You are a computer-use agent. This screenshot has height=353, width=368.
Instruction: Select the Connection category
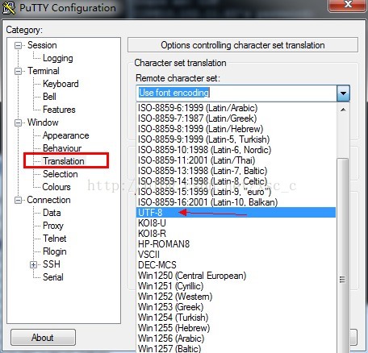click(x=48, y=200)
